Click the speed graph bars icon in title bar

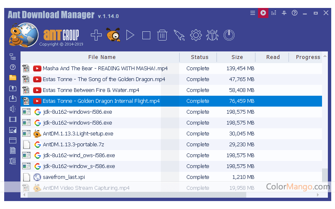point(273,13)
